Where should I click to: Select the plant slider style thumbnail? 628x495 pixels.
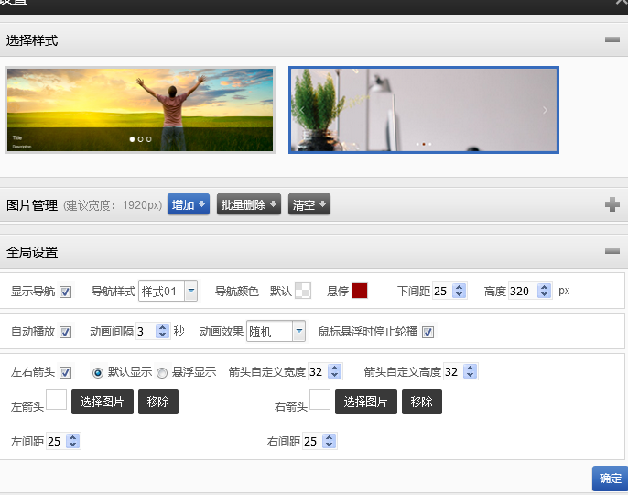423,110
